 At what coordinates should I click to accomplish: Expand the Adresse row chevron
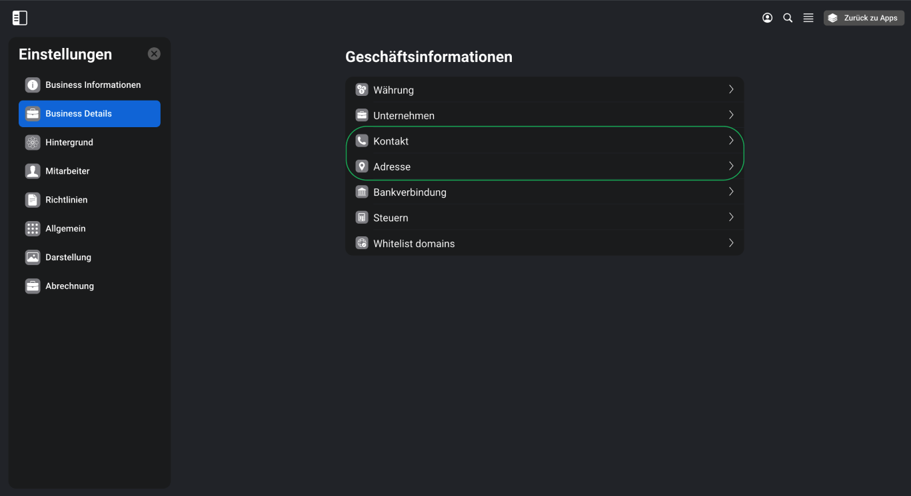pyautogui.click(x=731, y=166)
